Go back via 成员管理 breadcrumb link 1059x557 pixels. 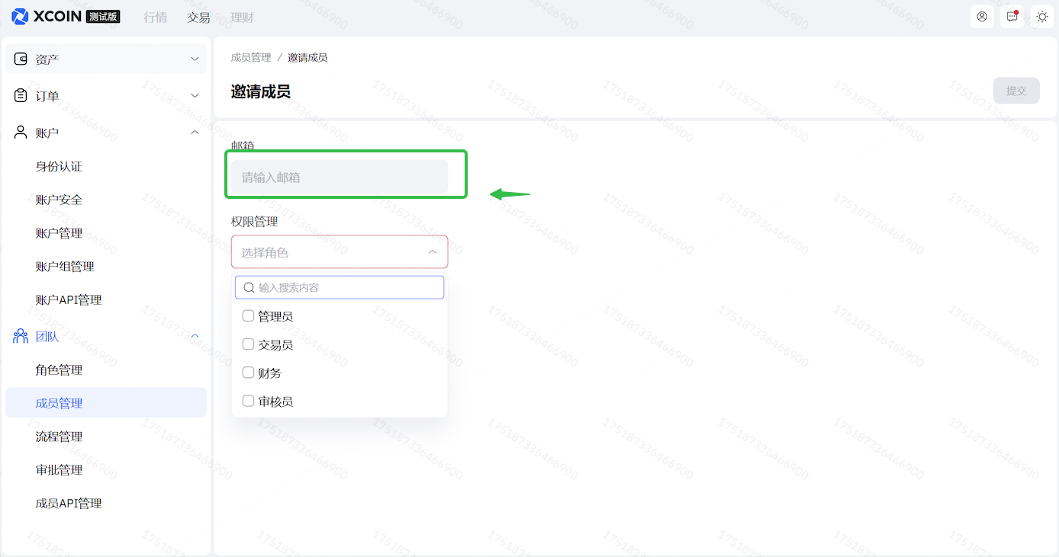[251, 58]
